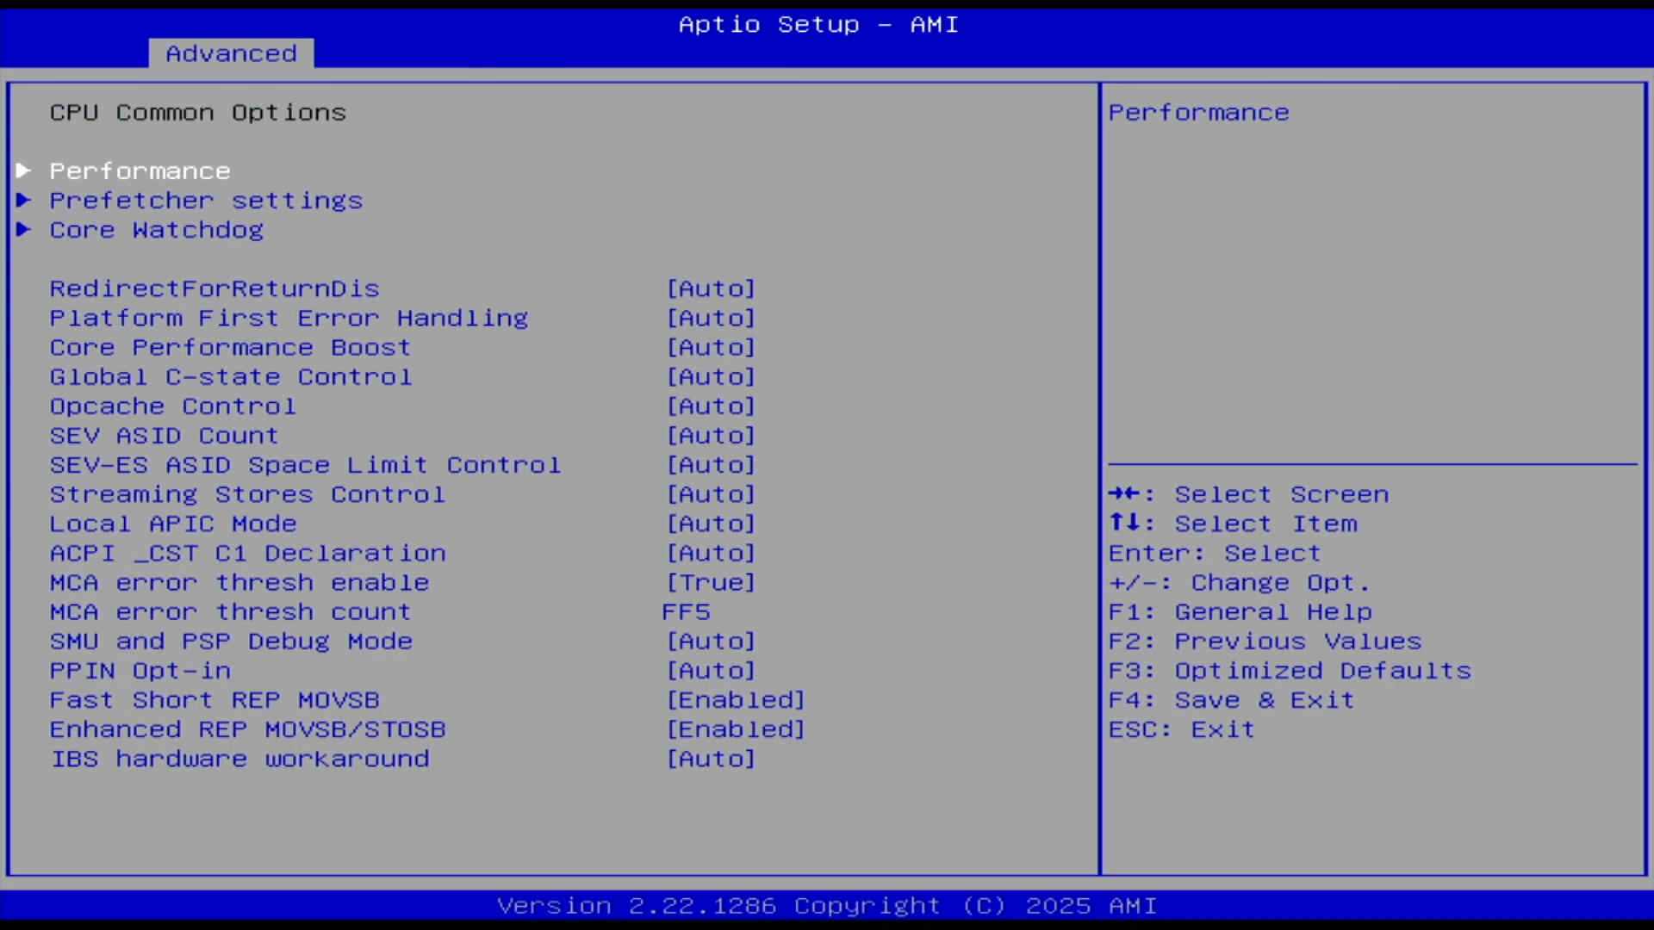Click the F4: Save & Exit hint
The height and width of the screenshot is (930, 1654).
pyautogui.click(x=1231, y=700)
